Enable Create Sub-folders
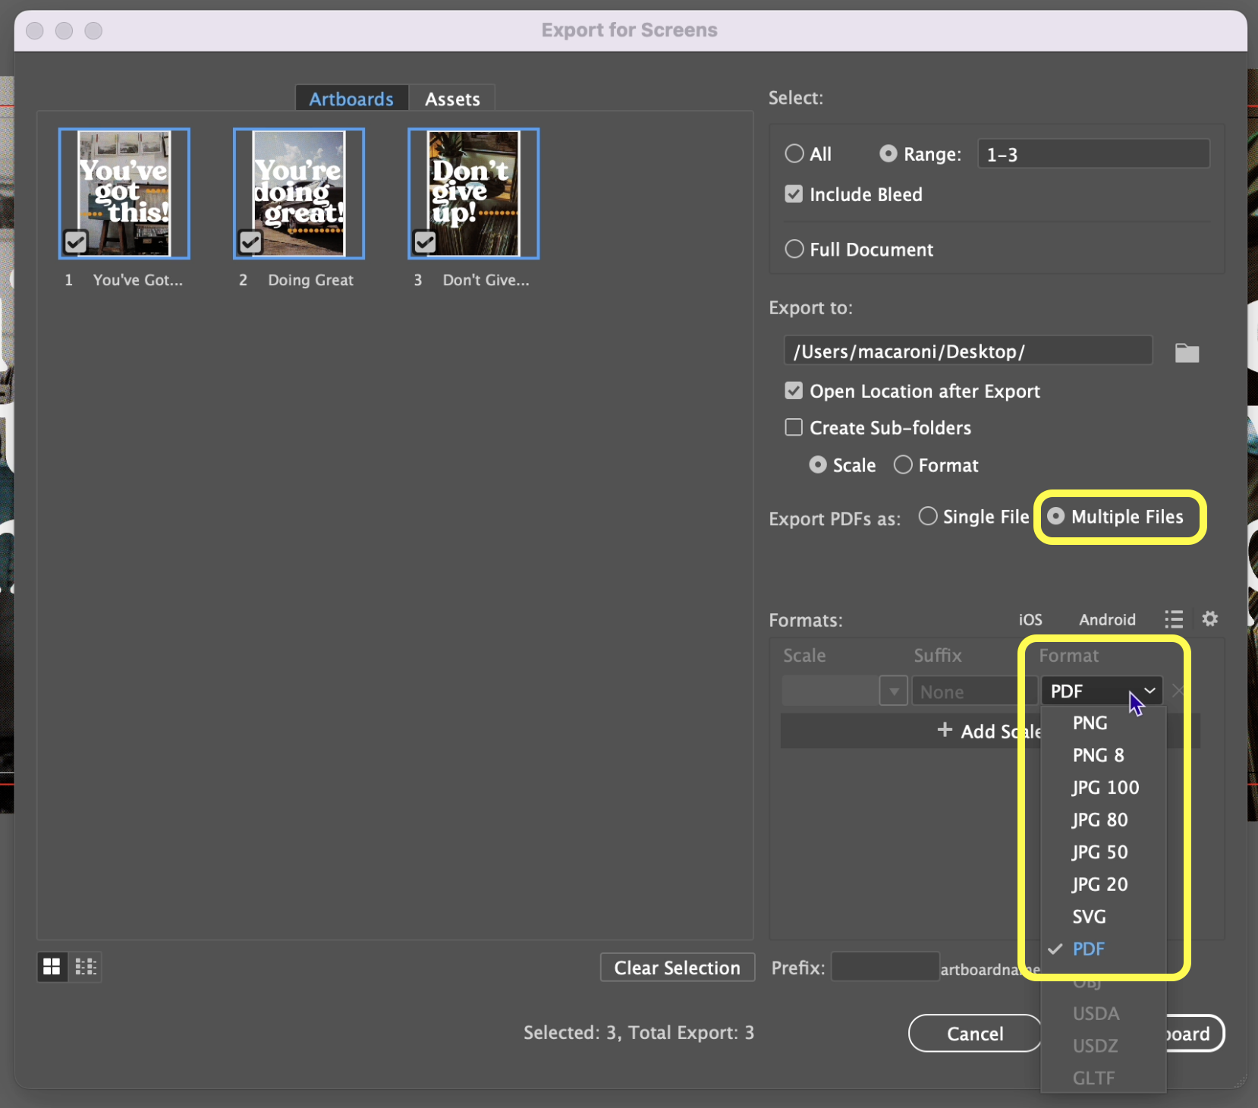This screenshot has width=1258, height=1108. coord(794,427)
